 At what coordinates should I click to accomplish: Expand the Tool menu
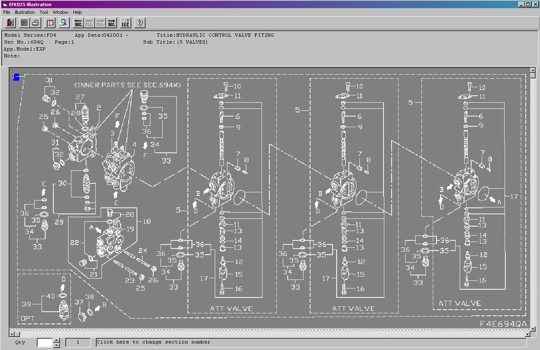coord(44,12)
